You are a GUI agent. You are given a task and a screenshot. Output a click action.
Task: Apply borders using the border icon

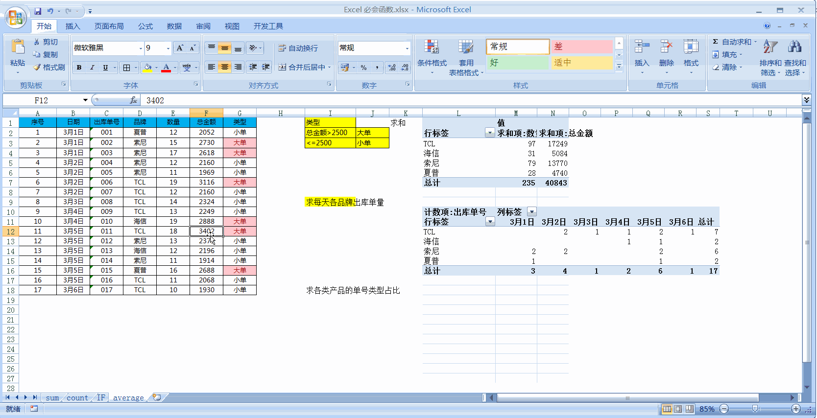(x=127, y=68)
